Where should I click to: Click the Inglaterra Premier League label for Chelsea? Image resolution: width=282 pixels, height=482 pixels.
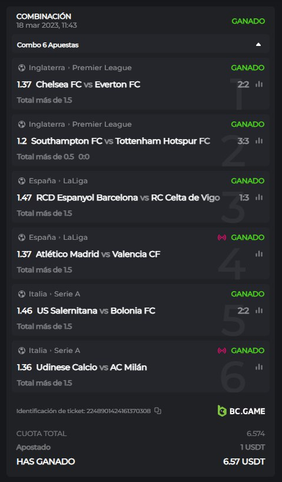(80, 68)
